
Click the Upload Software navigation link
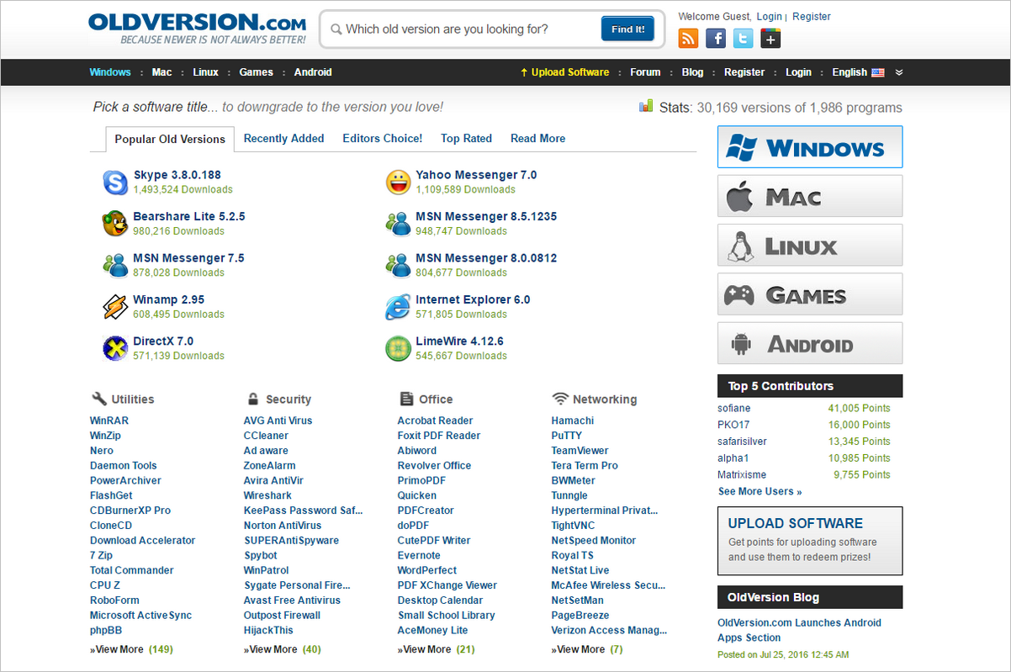click(565, 72)
